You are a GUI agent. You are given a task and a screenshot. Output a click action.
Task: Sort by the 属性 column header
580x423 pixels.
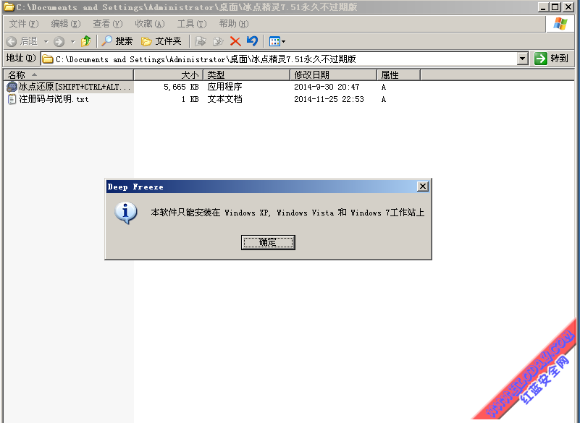pyautogui.click(x=398, y=75)
